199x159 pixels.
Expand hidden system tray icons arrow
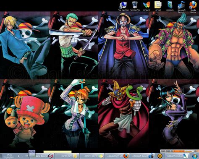pos(18,156)
